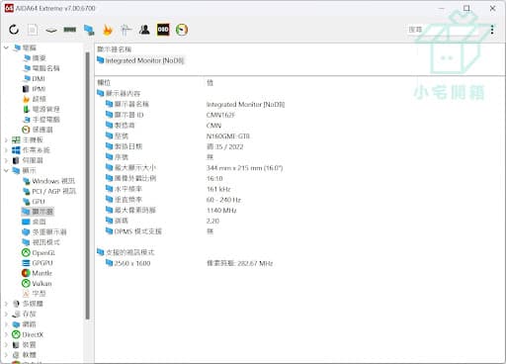Start the system stability test flame icon
The image size is (506, 364).
point(108,30)
